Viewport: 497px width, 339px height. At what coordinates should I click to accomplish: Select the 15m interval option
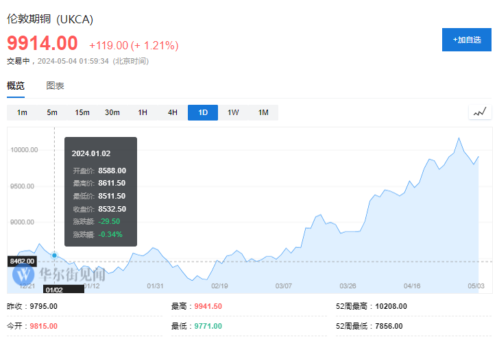[x=82, y=112]
